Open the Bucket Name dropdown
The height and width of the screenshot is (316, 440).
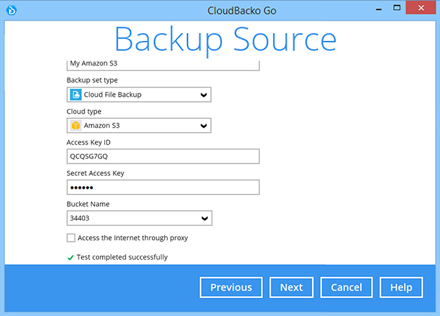[x=140, y=218]
